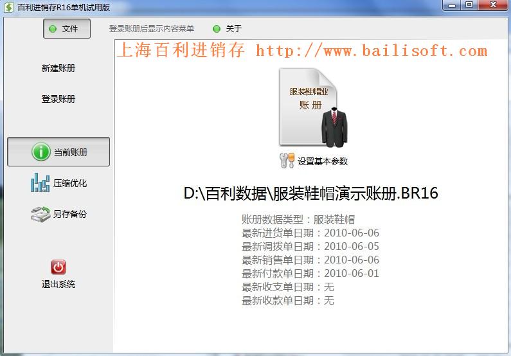Viewport: 511px width, 356px height.
Task: Select 登录账册后显示内容菜单 label
Action: click(x=152, y=29)
